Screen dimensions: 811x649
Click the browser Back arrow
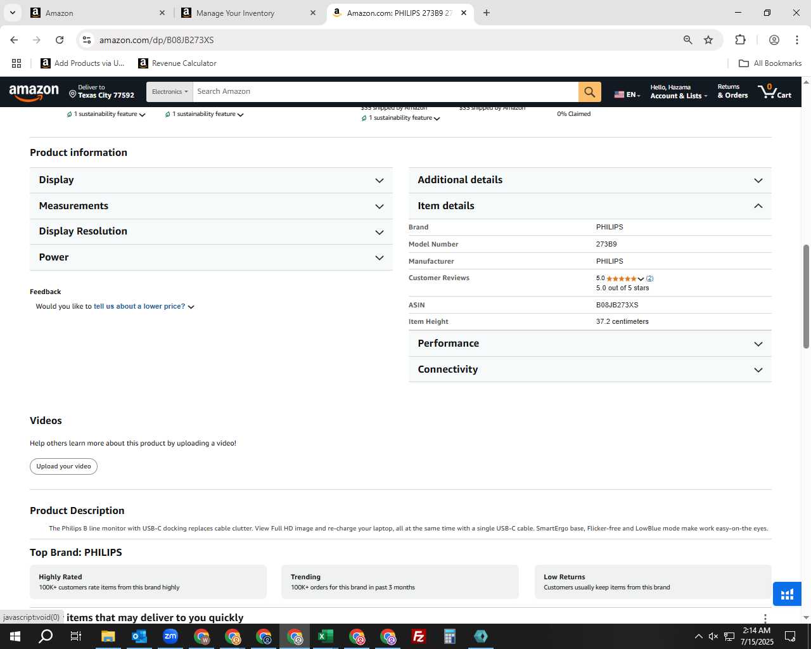point(14,40)
